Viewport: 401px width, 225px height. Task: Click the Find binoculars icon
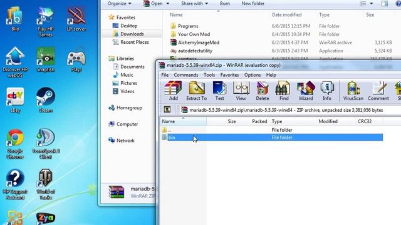284,91
